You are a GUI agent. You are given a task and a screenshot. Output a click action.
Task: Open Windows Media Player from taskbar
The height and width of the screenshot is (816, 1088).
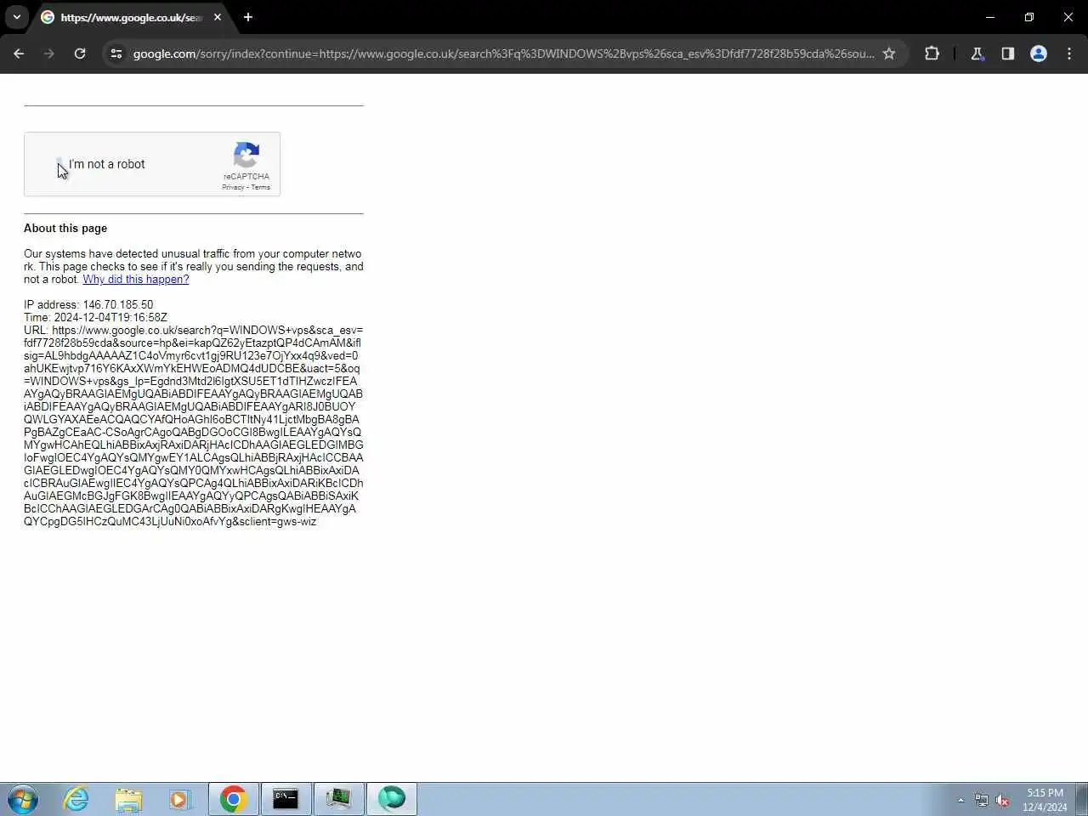[x=179, y=799]
